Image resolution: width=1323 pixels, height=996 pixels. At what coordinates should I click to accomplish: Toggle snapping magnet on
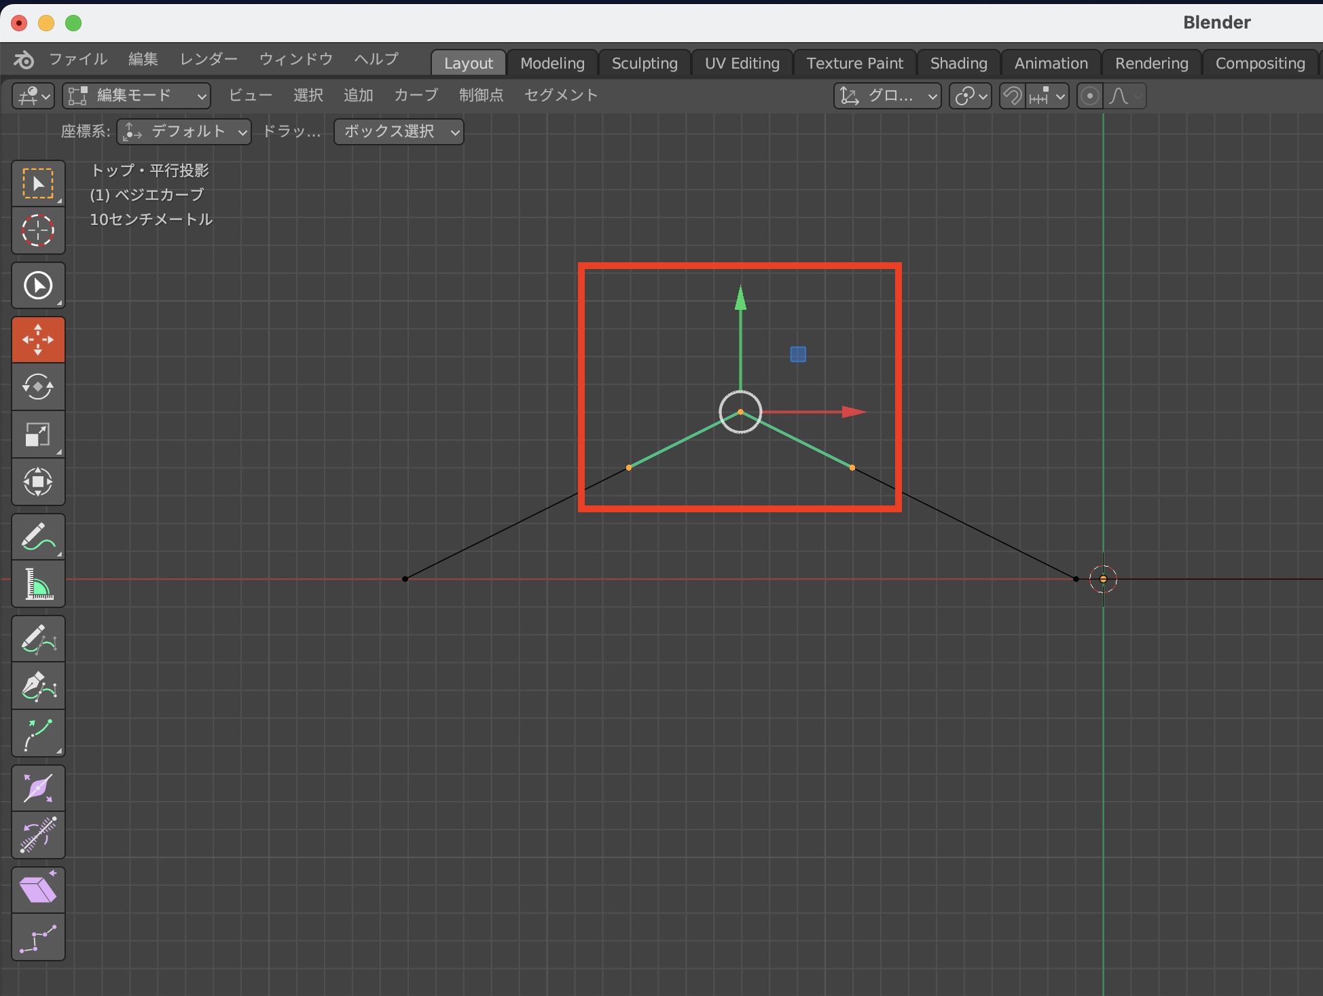tap(1013, 96)
